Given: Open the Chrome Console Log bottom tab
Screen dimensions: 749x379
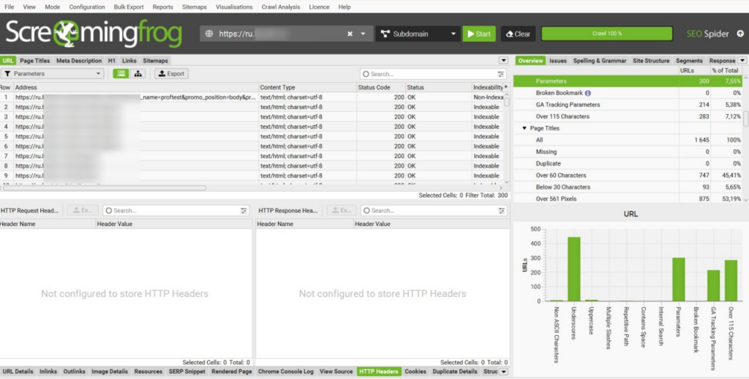Looking at the screenshot, I should (x=286, y=372).
